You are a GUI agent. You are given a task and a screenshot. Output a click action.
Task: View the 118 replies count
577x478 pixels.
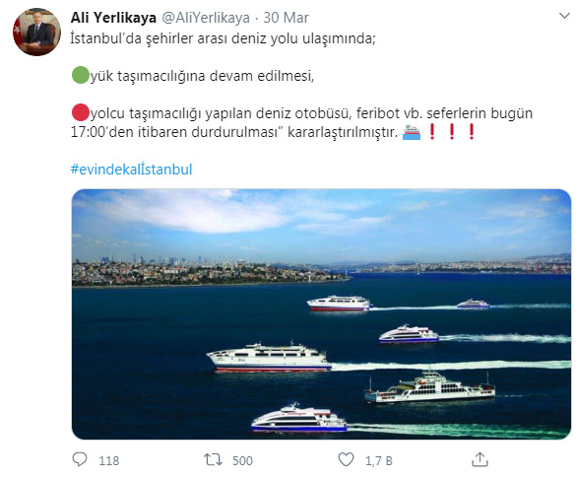(x=109, y=460)
